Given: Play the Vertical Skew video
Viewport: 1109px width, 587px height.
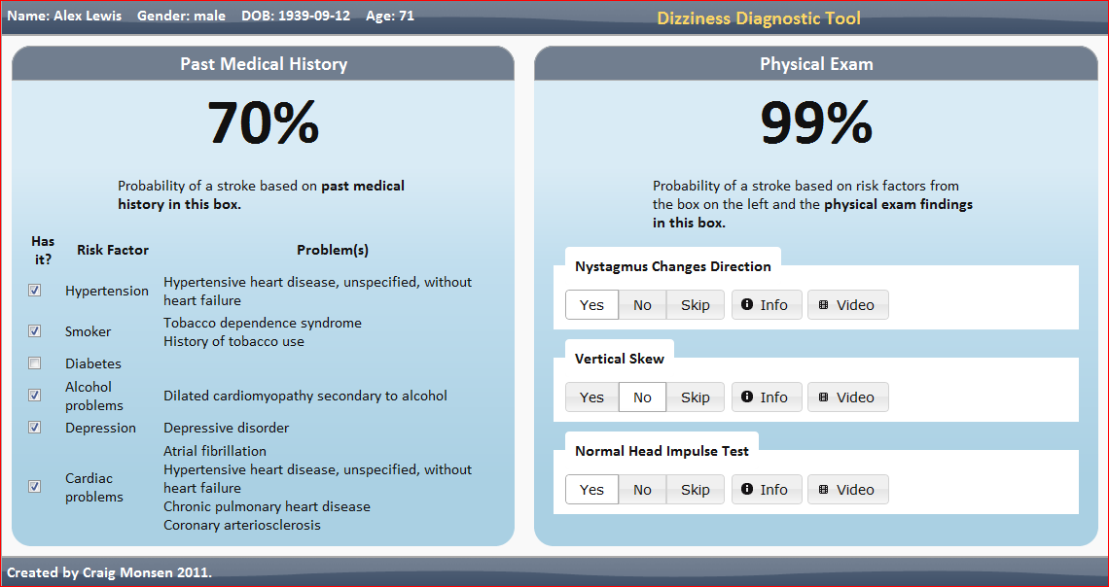Looking at the screenshot, I should (847, 397).
